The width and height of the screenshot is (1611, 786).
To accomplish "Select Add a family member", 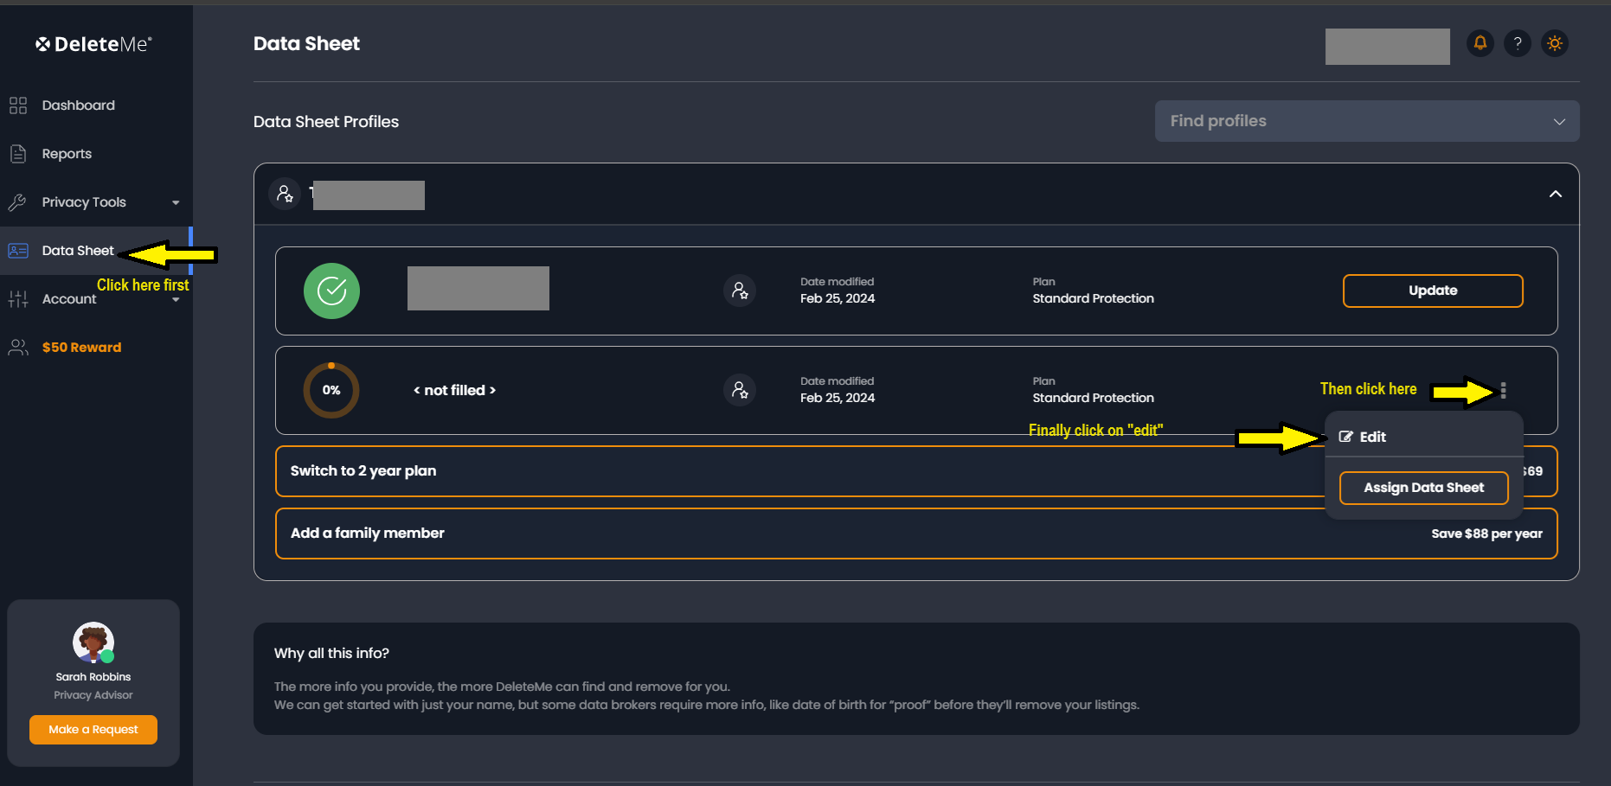I will tap(916, 534).
